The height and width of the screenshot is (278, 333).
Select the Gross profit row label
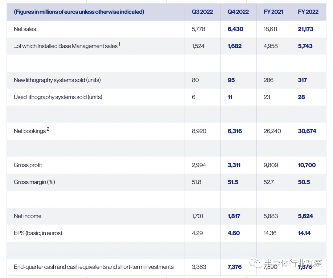point(28,165)
